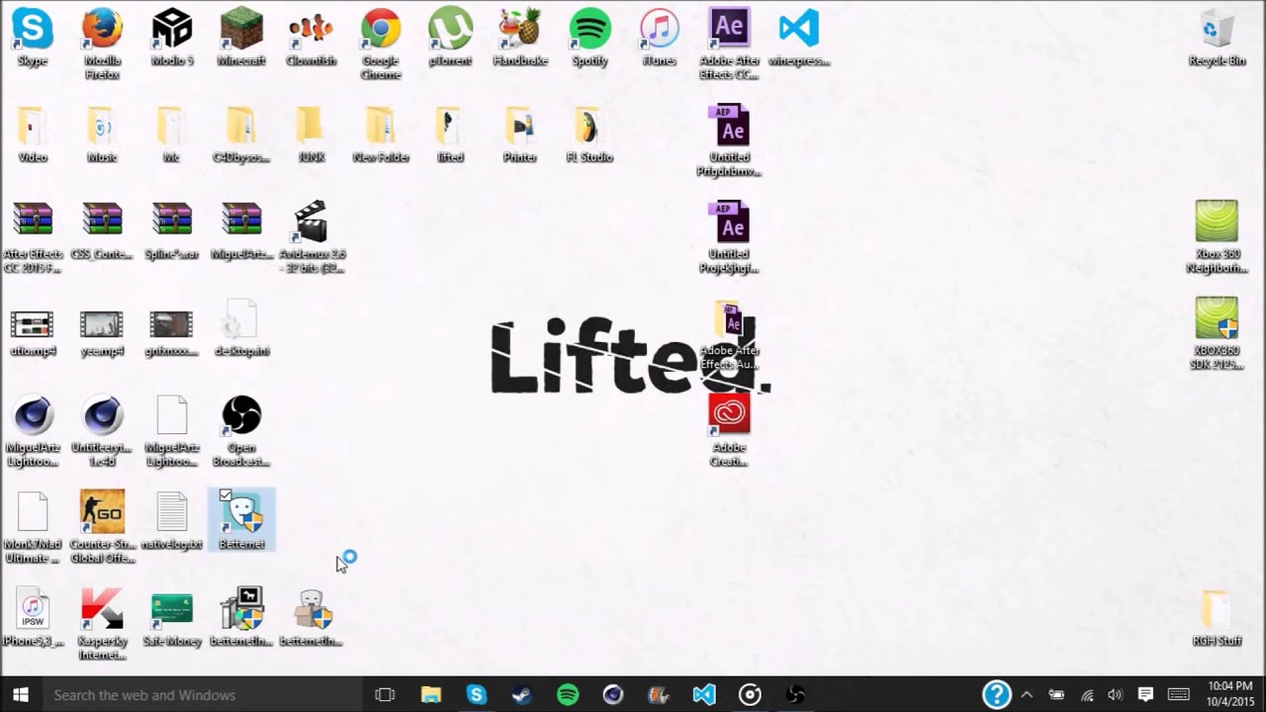Screen dimensions: 1266x712
Task: Select the Adobe Creative Cloud shortcut
Action: [x=729, y=431]
